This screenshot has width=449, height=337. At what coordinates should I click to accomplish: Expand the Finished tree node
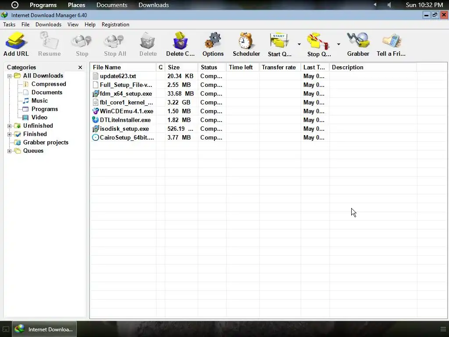(x=10, y=134)
